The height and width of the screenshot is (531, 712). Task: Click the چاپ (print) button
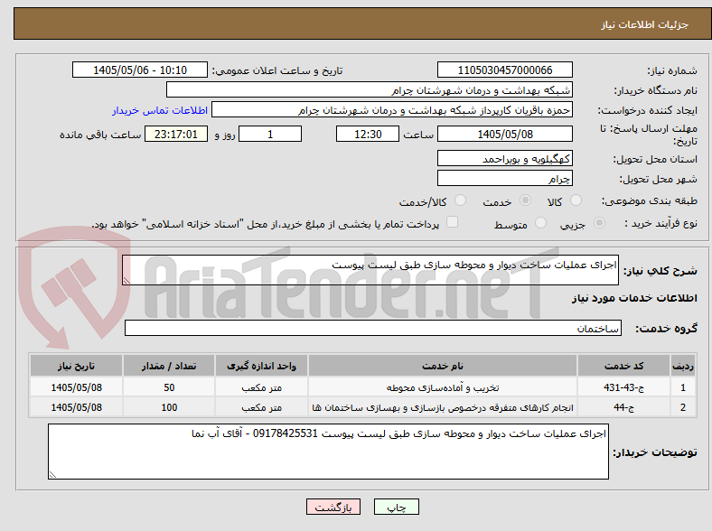pyautogui.click(x=396, y=507)
